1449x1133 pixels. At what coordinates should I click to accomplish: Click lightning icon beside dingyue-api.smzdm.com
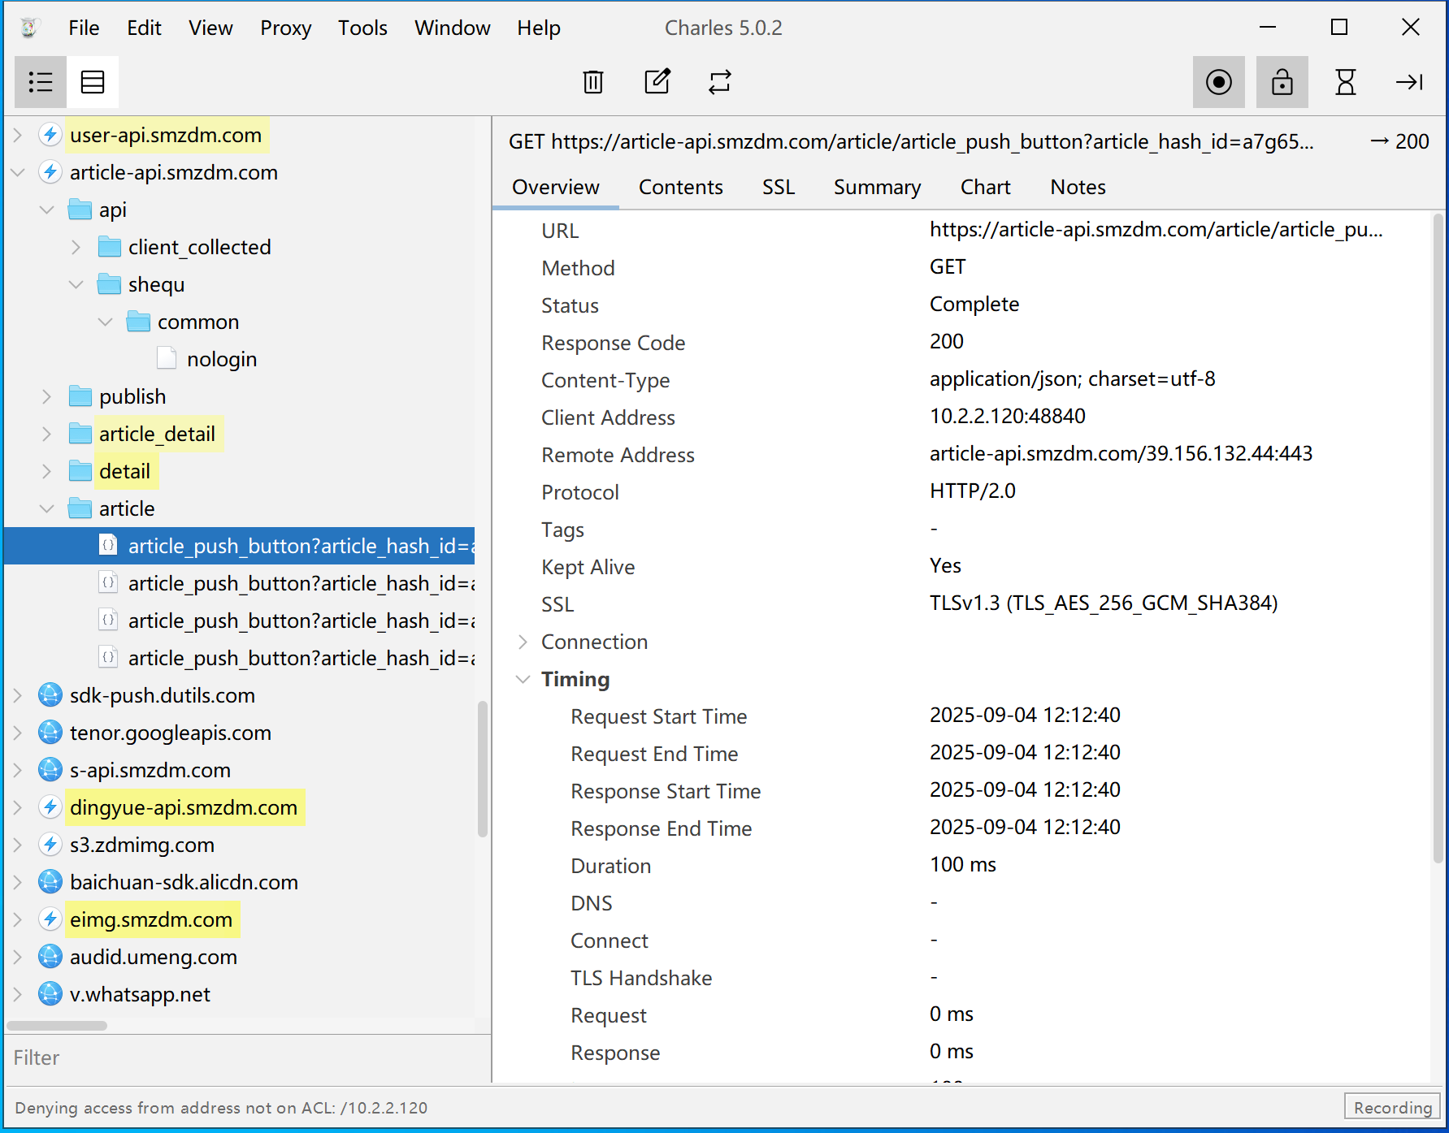coord(50,807)
